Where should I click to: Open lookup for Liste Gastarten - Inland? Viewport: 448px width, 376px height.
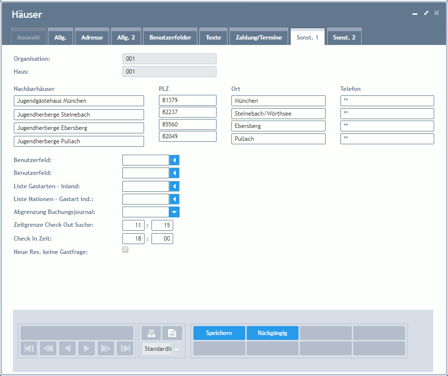point(174,186)
